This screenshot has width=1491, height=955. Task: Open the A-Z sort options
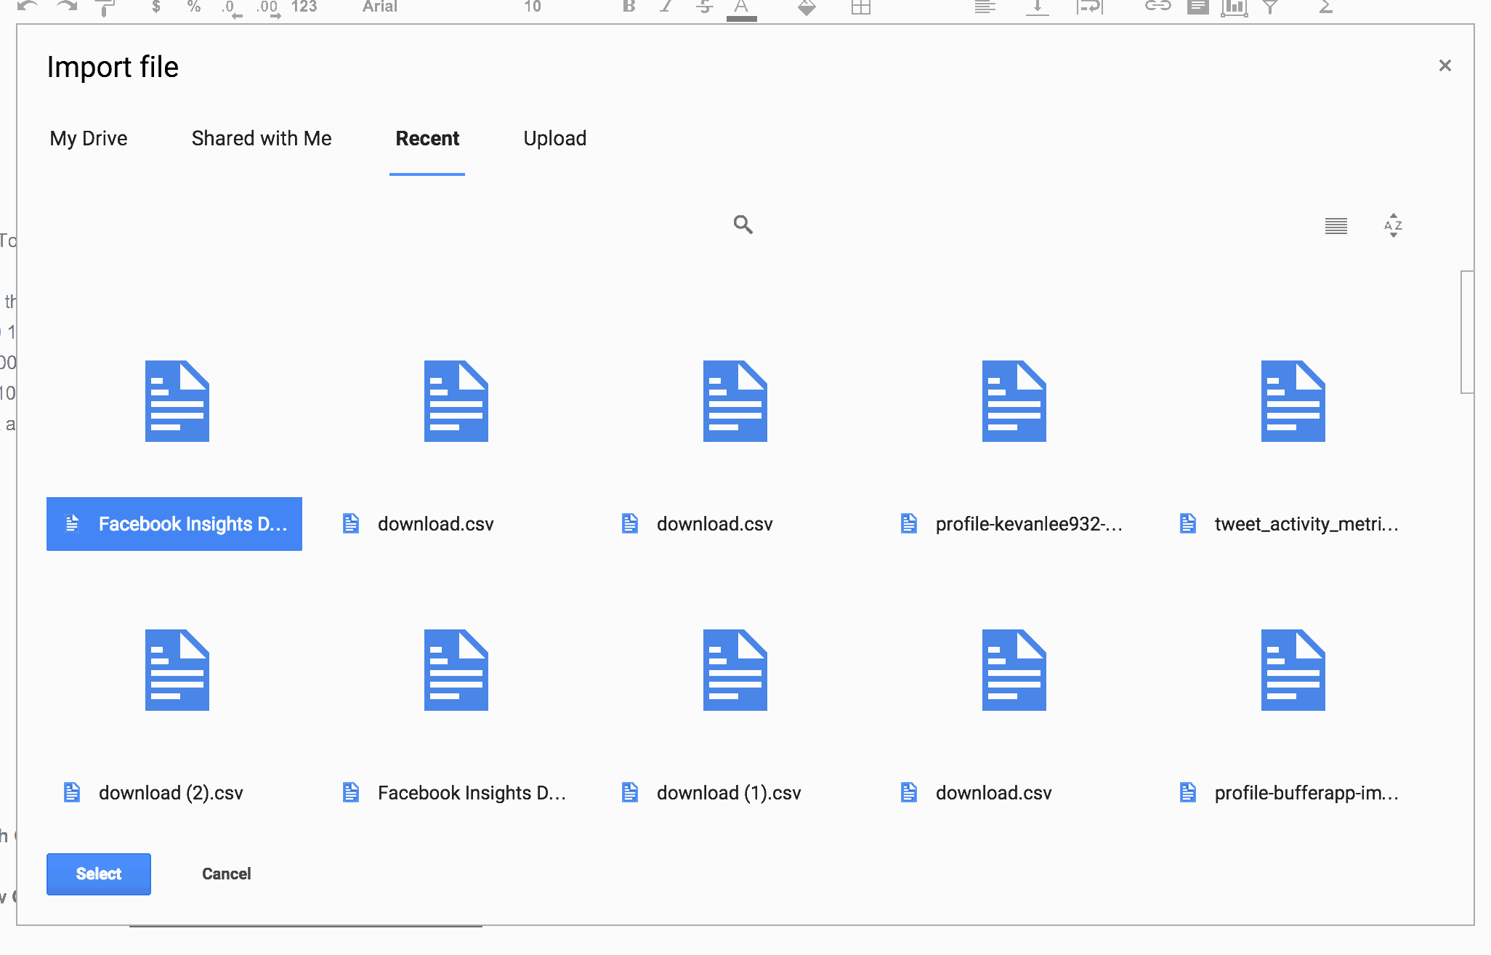pos(1392,225)
